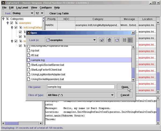Open the Configure menu
This screenshot has height=131, width=161.
(x=46, y=8)
